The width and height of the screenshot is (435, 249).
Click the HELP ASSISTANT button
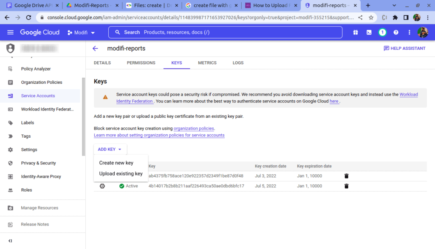tap(404, 48)
